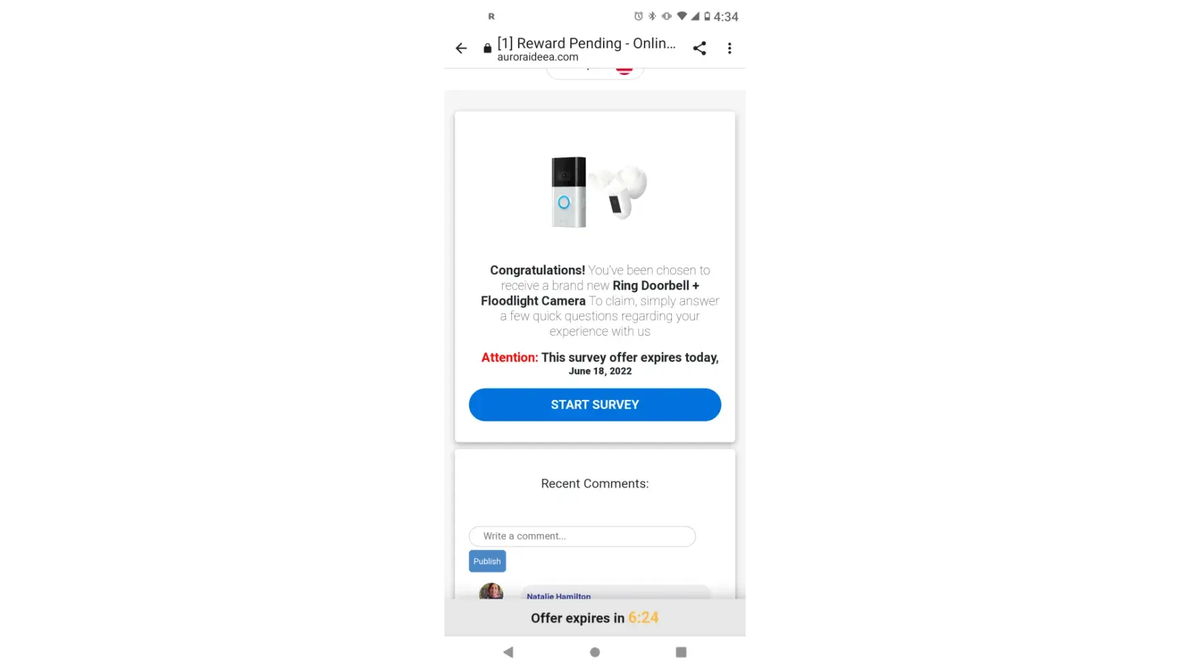Image resolution: width=1190 pixels, height=669 pixels.
Task: Tap the battery icon in status bar
Action: pyautogui.click(x=707, y=16)
